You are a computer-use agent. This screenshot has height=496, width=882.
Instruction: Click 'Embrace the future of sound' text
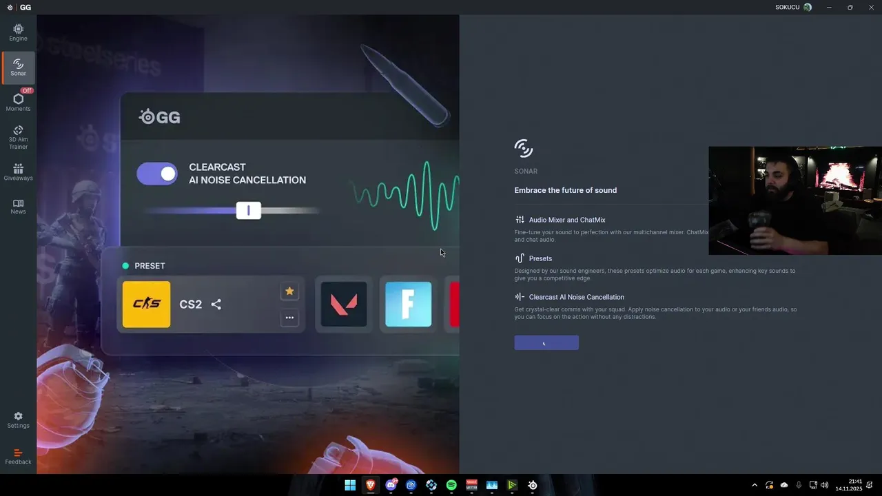coord(566,190)
